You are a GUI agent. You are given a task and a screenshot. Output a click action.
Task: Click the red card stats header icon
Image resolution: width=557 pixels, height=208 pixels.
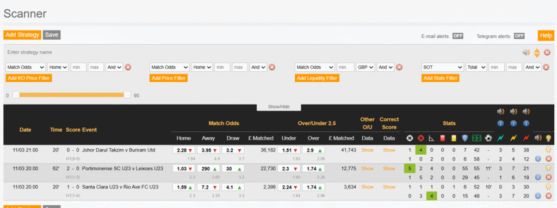click(x=442, y=138)
